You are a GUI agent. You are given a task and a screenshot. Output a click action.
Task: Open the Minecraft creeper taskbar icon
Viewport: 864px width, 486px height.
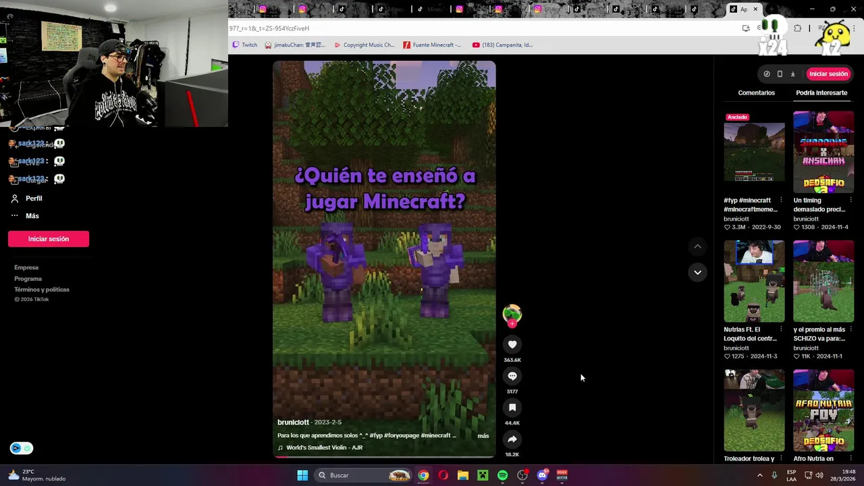(483, 475)
